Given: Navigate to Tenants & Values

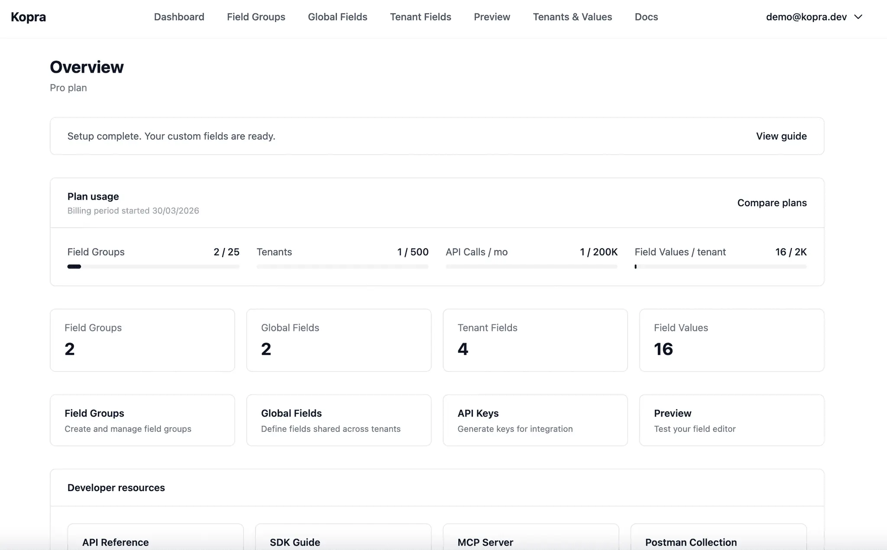Looking at the screenshot, I should tap(572, 17).
